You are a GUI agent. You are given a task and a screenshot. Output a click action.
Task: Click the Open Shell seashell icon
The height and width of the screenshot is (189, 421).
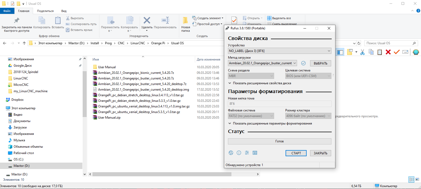(x=416, y=52)
